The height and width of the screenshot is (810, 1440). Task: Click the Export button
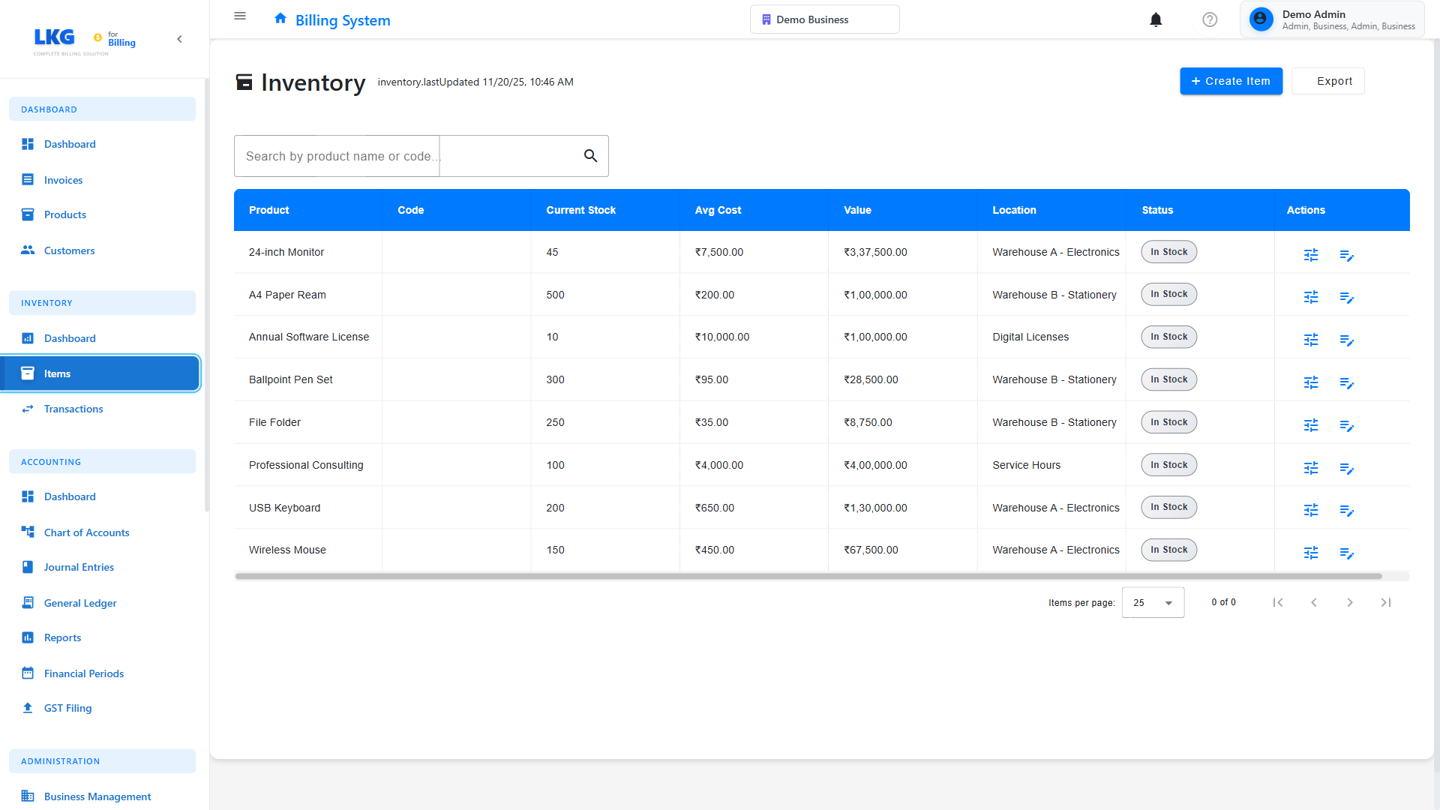click(x=1327, y=81)
